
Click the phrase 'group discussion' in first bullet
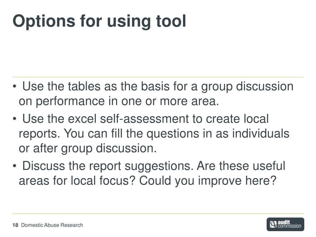pyautogui.click(x=247, y=87)
